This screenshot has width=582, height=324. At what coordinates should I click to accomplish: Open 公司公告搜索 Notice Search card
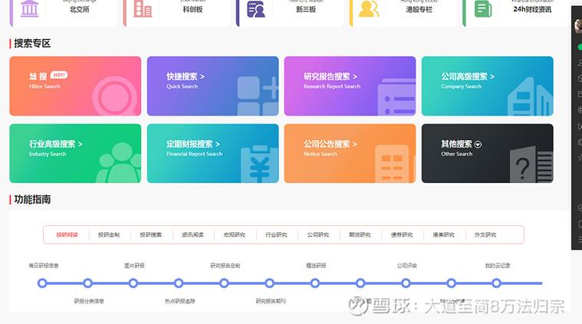[x=350, y=153]
